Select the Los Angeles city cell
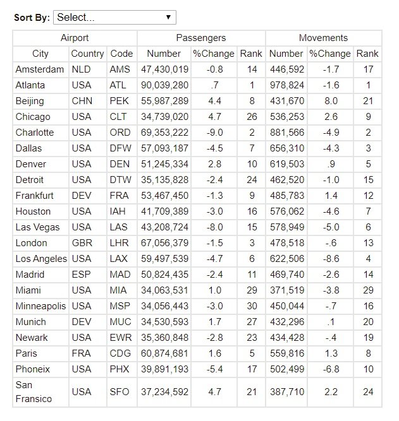Image resolution: width=399 pixels, height=421 pixels. [x=41, y=259]
